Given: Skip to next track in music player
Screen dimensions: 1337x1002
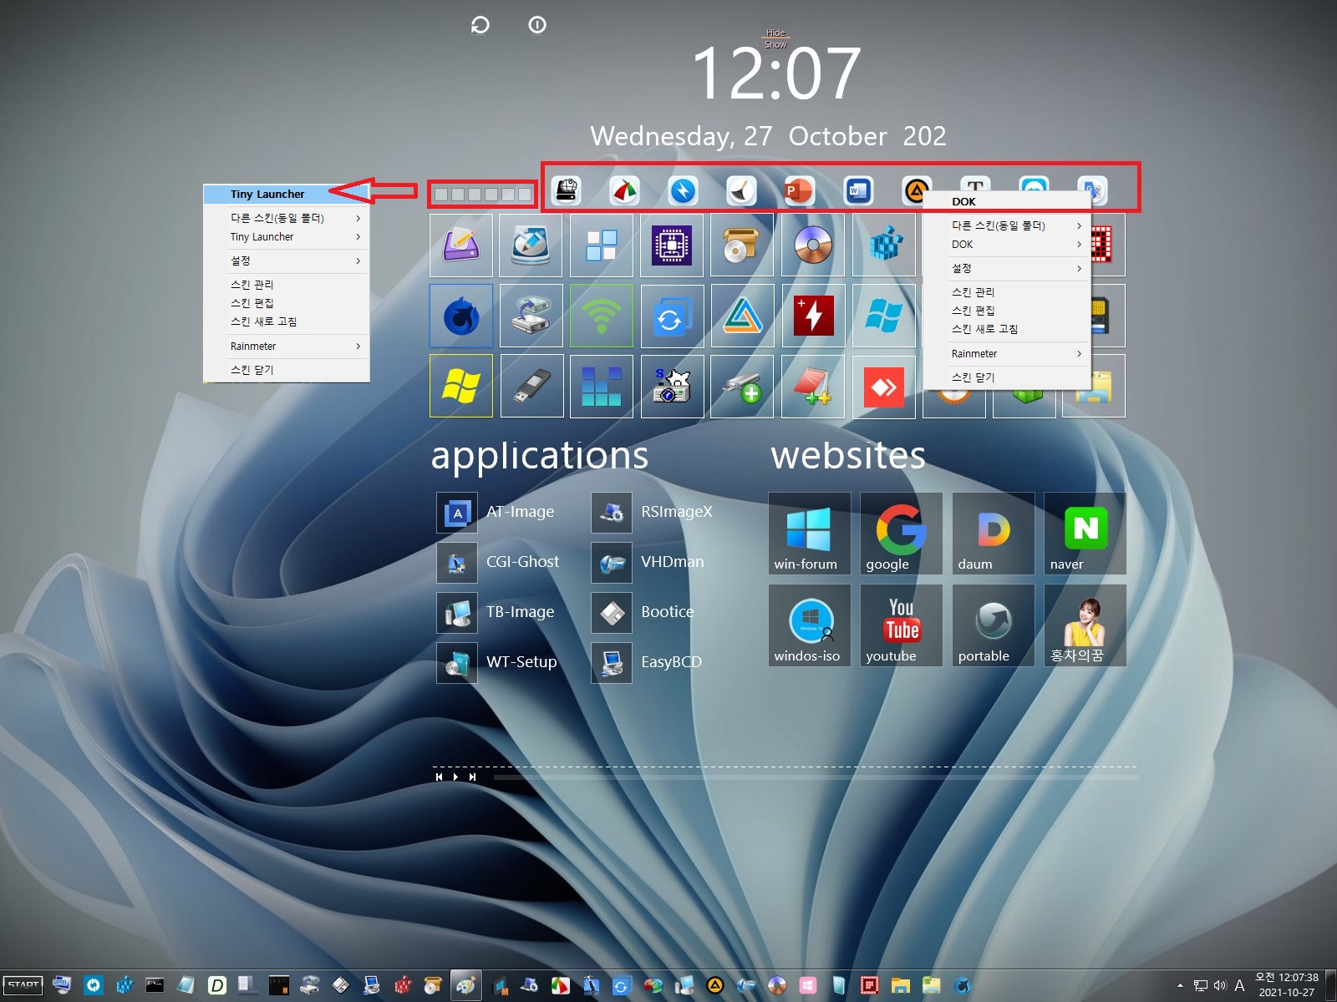Looking at the screenshot, I should [x=472, y=777].
